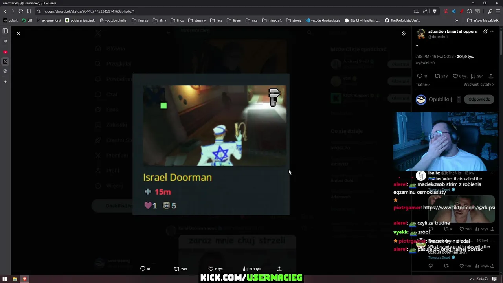Open Trafne reply sorting dropdown
Image resolution: width=503 pixels, height=283 pixels.
point(423,85)
